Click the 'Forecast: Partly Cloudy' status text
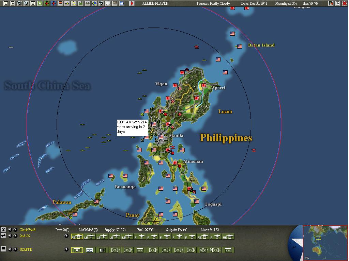The height and width of the screenshot is (261, 349). click(x=213, y=3)
